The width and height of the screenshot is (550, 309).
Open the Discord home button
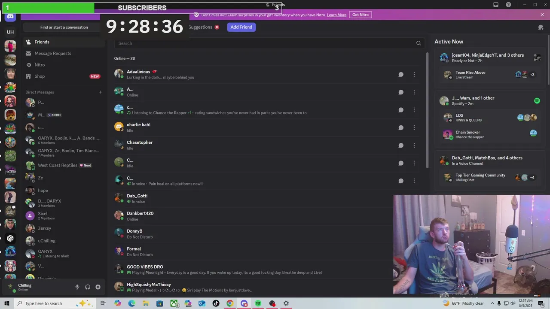click(x=10, y=17)
